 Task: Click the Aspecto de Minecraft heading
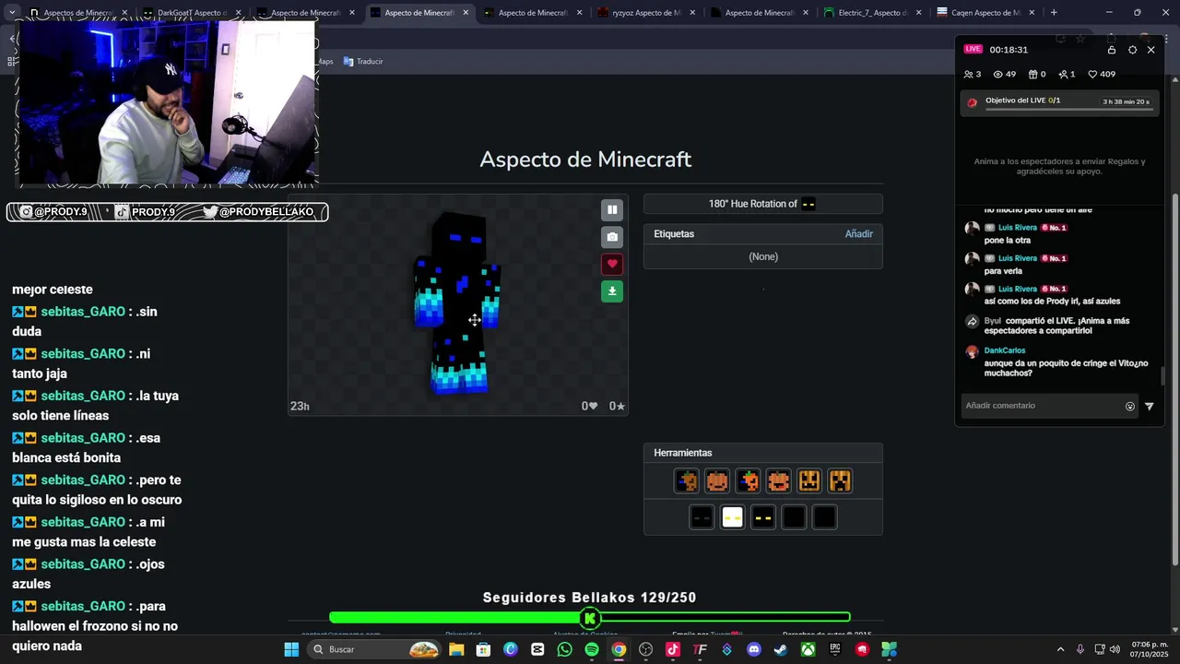point(585,160)
